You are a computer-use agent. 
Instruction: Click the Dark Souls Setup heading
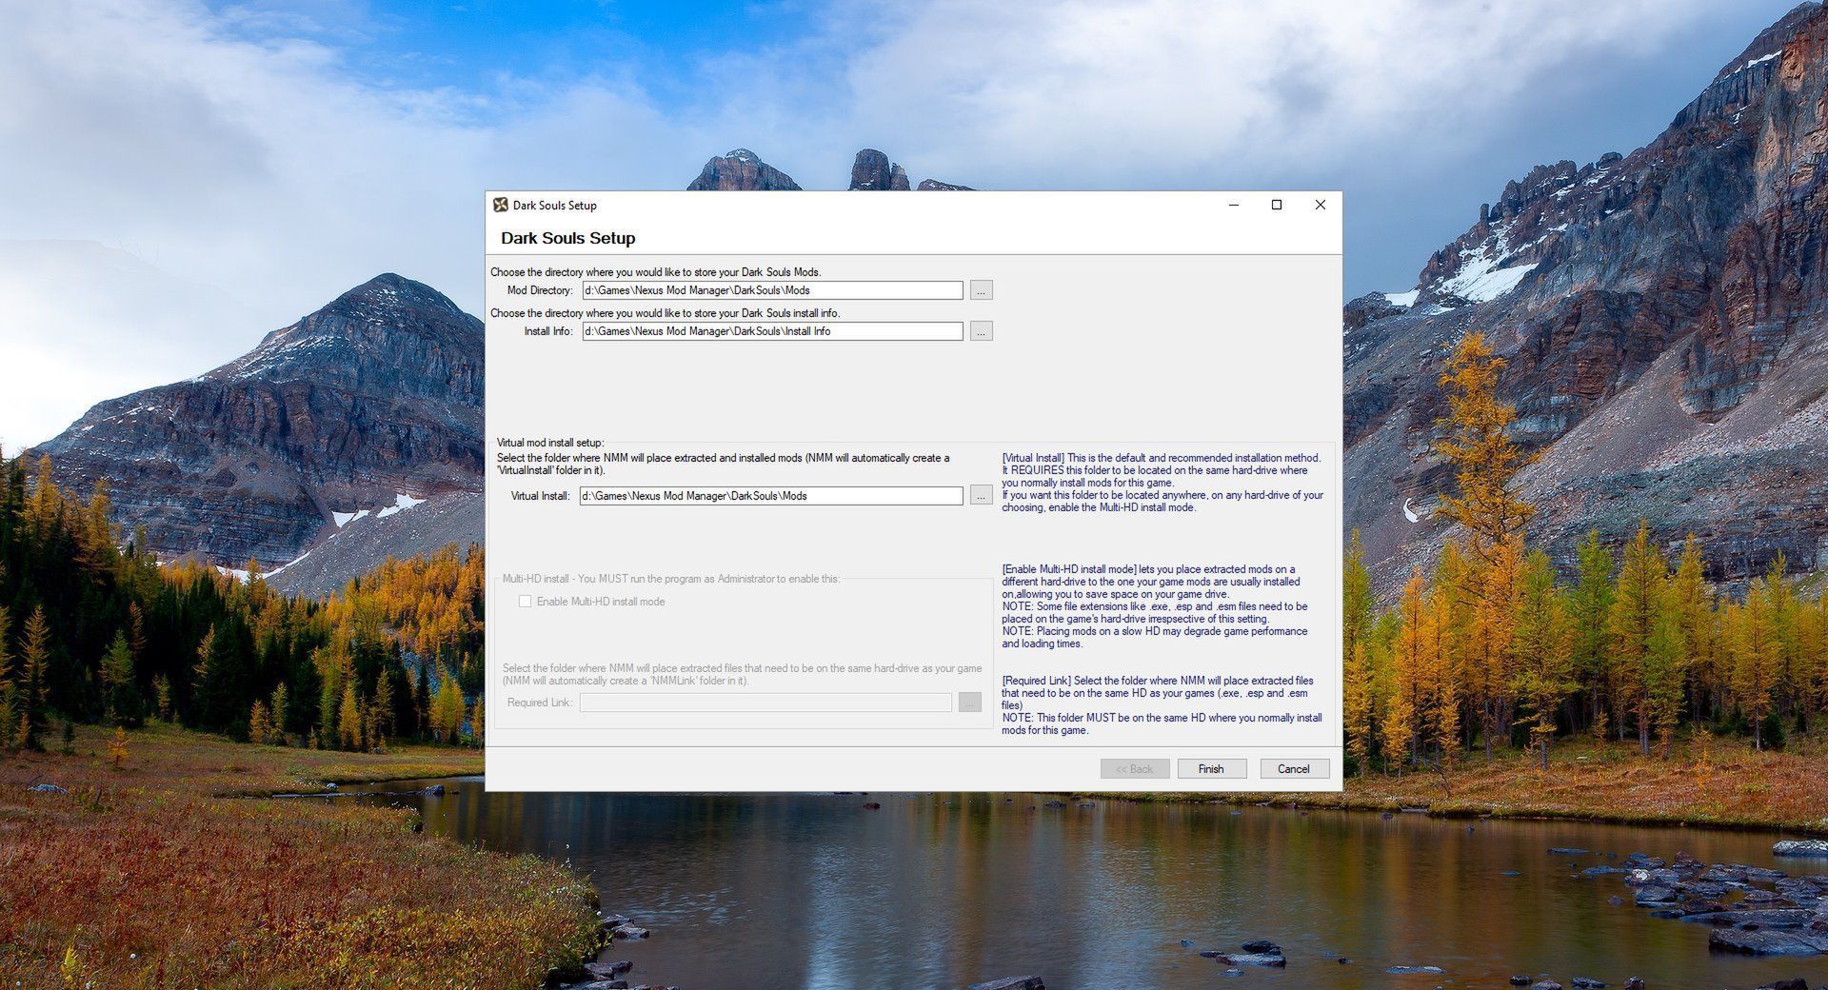(x=570, y=238)
